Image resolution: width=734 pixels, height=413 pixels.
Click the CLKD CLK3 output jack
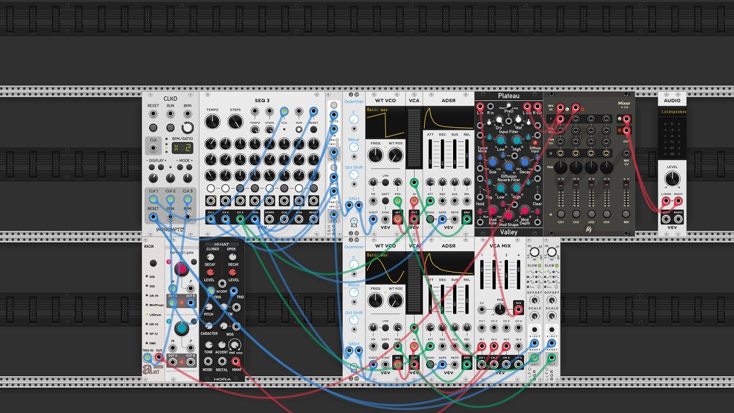coord(188,200)
